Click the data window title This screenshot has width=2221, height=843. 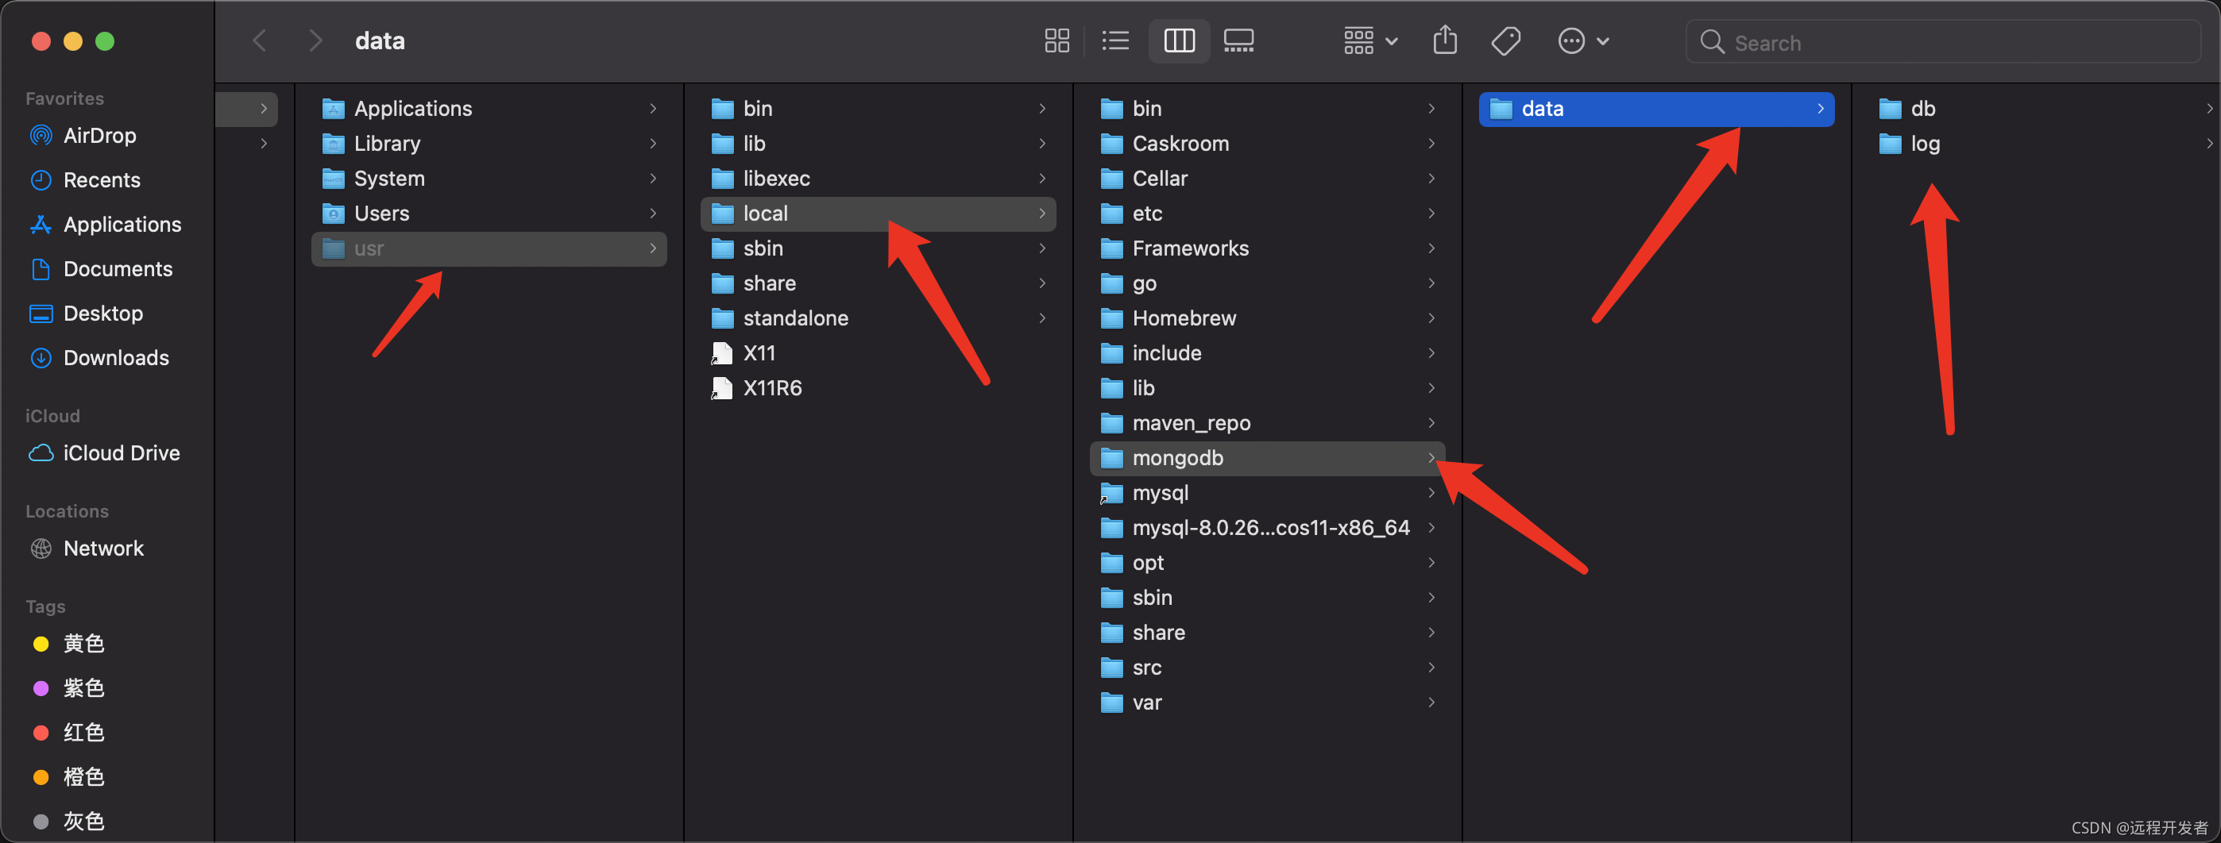380,40
